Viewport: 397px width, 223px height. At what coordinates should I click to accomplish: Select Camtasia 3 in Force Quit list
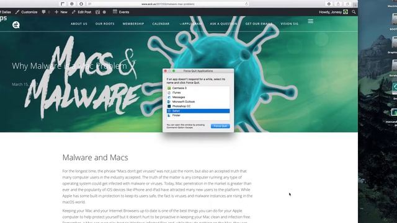pyautogui.click(x=198, y=88)
